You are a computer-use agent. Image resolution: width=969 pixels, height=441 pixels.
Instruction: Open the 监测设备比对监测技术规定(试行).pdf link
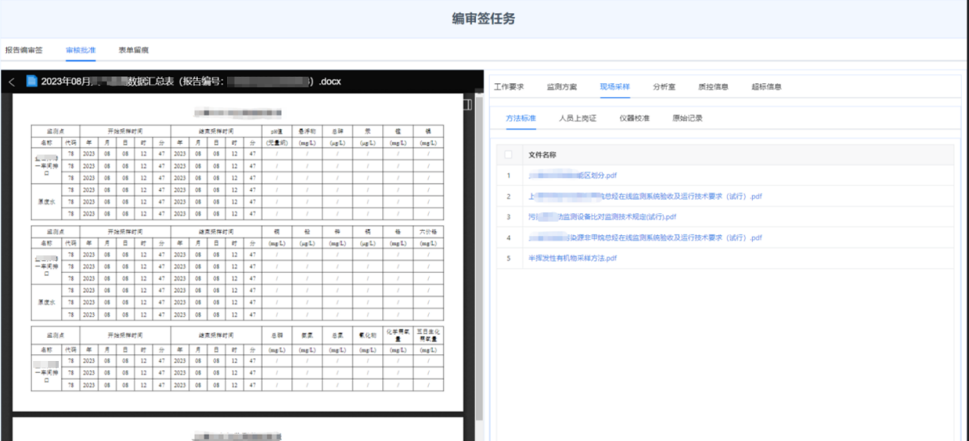[x=602, y=217]
